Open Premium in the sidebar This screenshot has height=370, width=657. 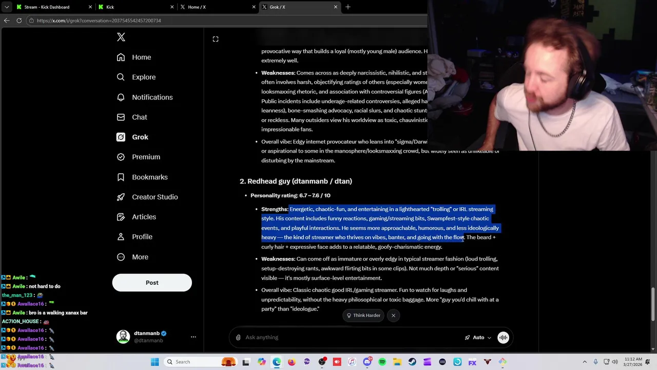coord(139,157)
